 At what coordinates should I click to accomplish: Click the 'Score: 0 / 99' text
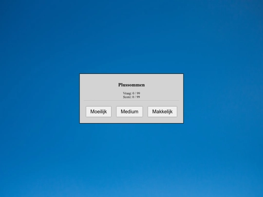(131, 97)
